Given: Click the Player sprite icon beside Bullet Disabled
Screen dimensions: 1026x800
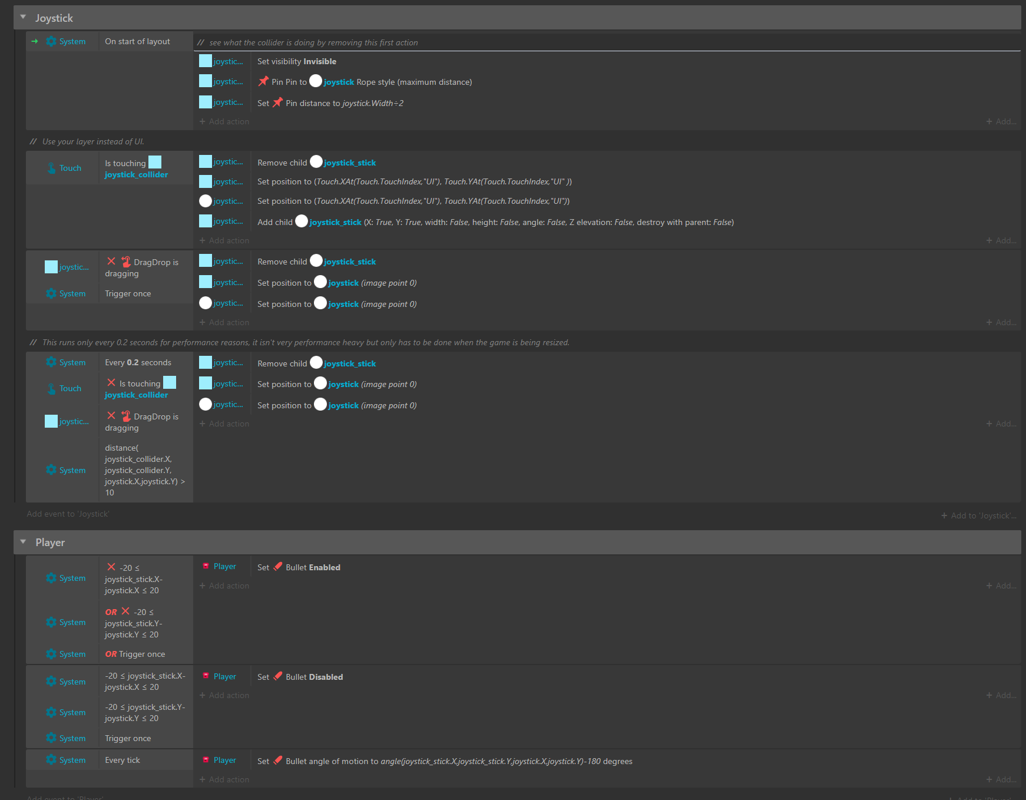Looking at the screenshot, I should pos(206,676).
